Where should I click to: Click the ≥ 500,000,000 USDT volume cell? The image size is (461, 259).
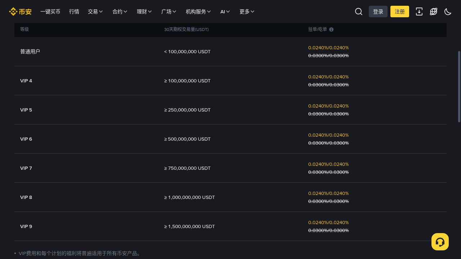pyautogui.click(x=187, y=139)
